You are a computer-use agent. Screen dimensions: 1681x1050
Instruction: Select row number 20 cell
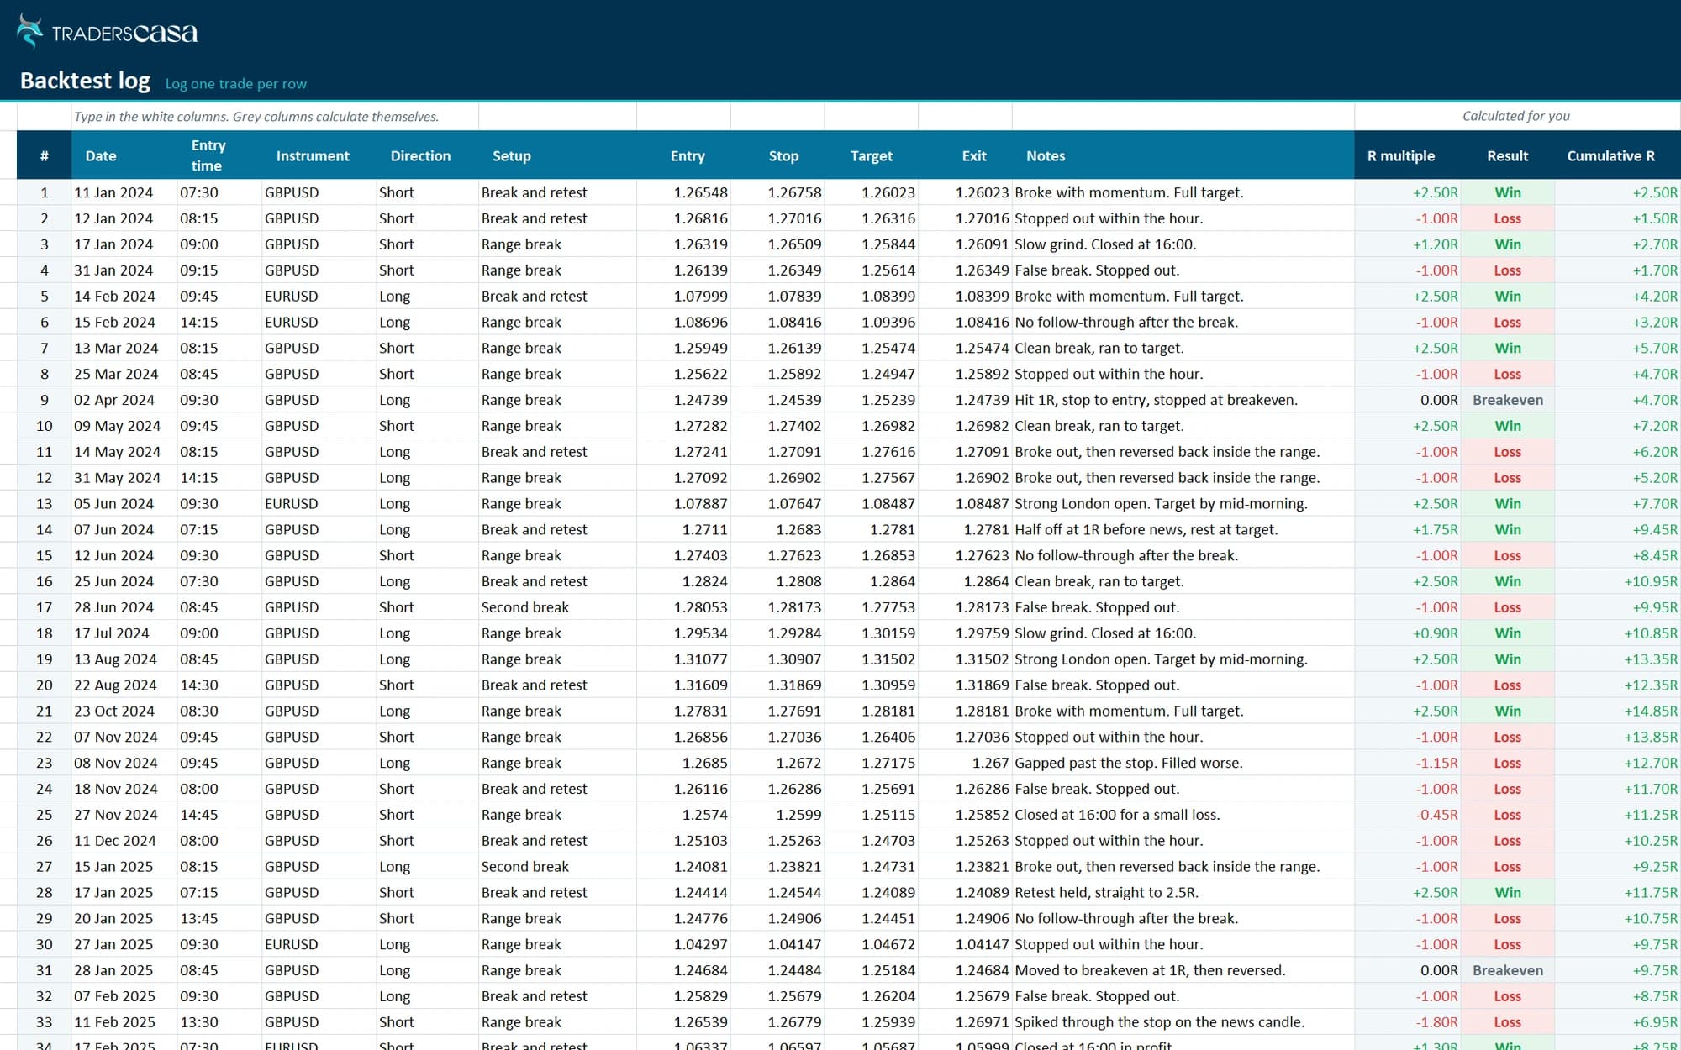click(x=44, y=685)
